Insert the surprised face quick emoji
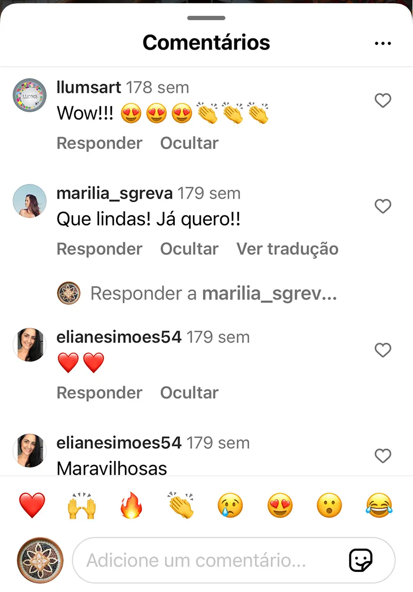The width and height of the screenshot is (413, 592). tap(330, 505)
